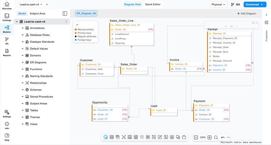The image size is (271, 145).
Task: Open the Git section in left sidebar
Action: [7, 40]
